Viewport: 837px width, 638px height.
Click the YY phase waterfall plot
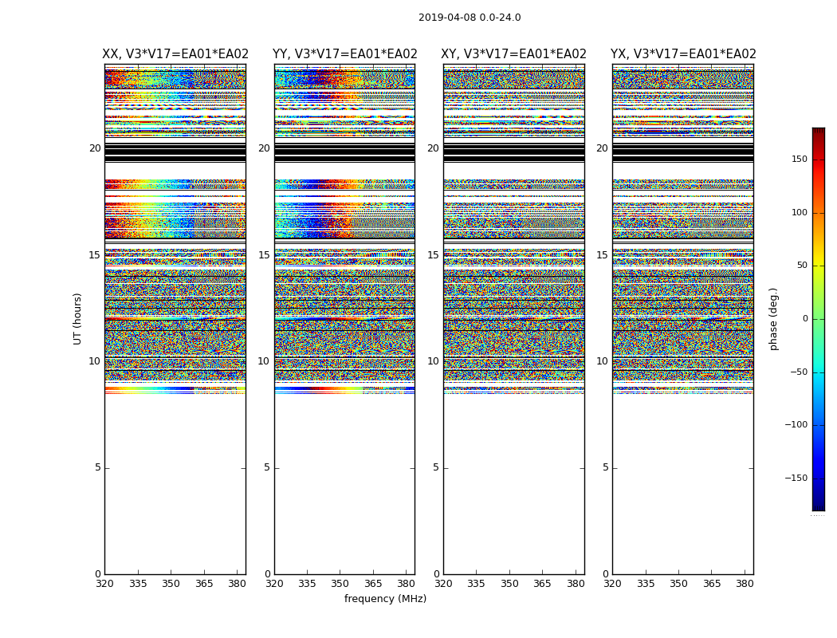point(345,319)
